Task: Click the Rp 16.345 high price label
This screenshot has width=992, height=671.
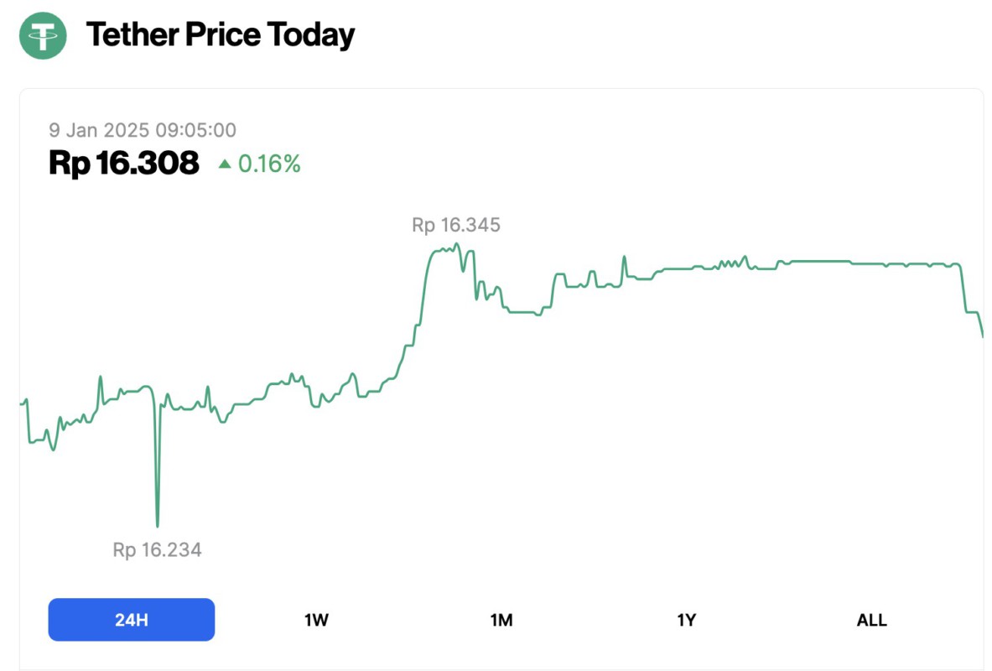Action: [x=455, y=225]
